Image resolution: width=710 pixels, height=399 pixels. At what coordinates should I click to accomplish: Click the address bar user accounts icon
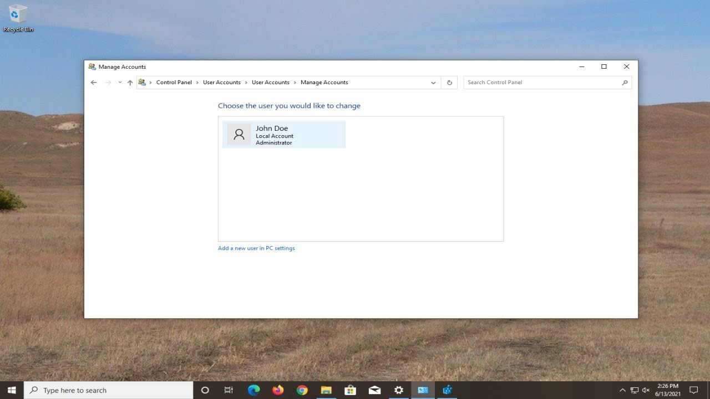tap(142, 83)
